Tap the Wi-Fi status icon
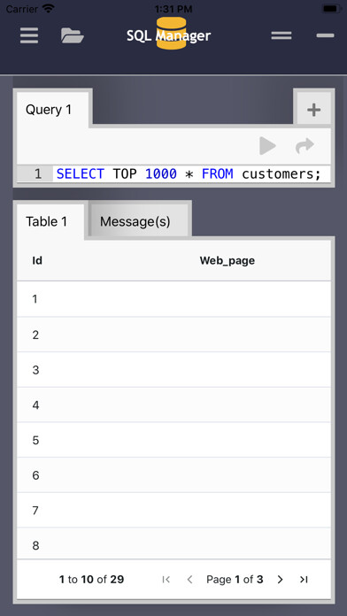This screenshot has width=347, height=616. pyautogui.click(x=49, y=8)
